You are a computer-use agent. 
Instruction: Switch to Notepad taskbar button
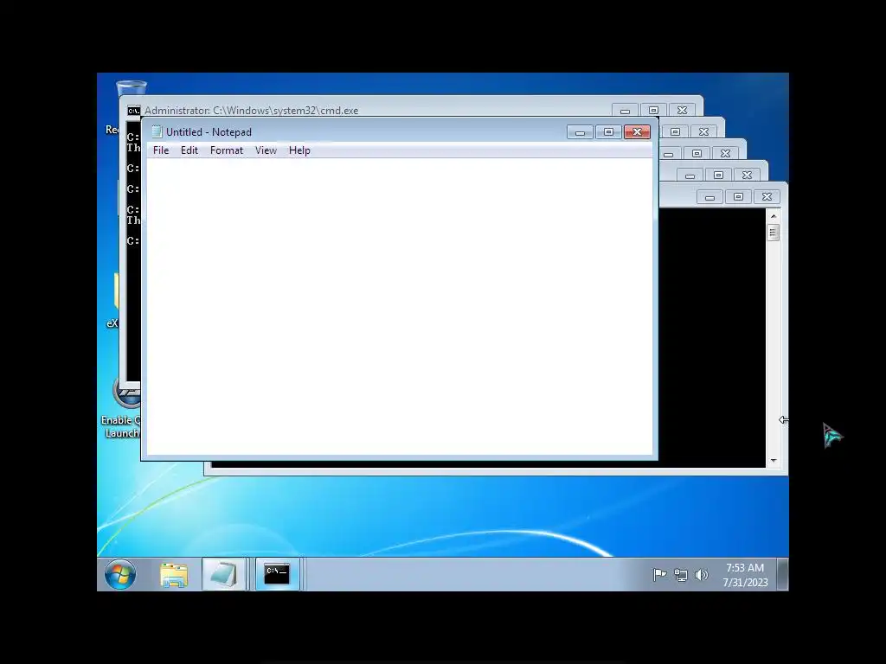[x=224, y=575]
